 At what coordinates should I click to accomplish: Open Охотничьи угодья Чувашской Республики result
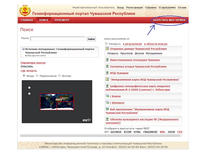[x=138, y=66]
